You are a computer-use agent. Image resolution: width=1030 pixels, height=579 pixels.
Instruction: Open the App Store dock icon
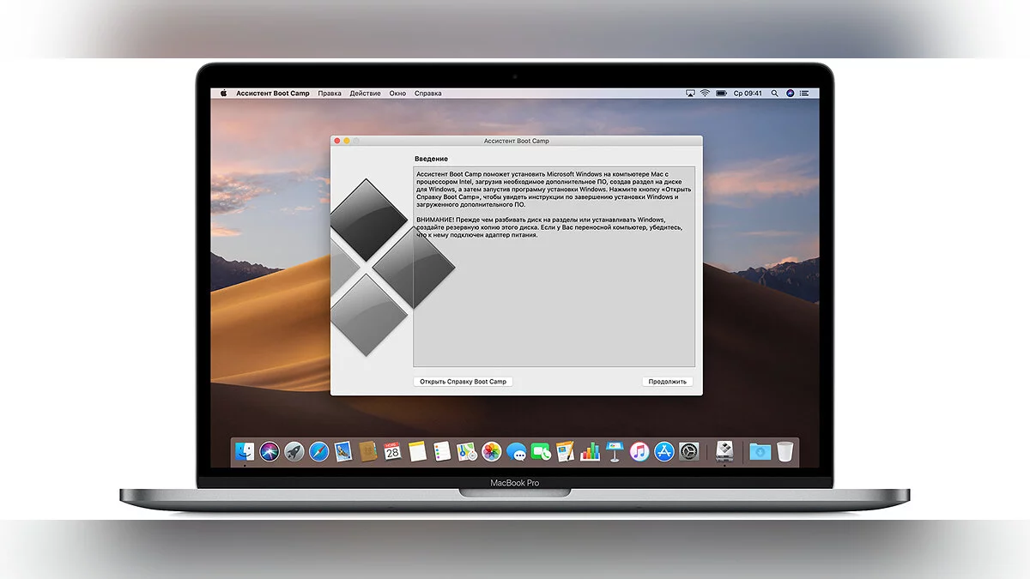coord(663,451)
